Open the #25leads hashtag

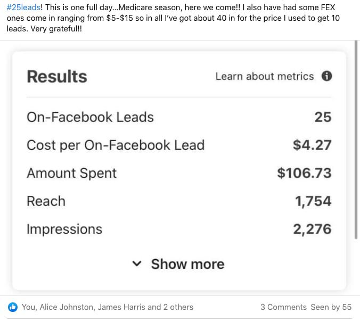point(23,7)
